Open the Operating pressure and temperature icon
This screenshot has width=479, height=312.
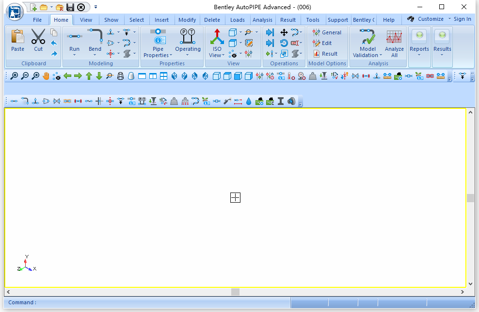(x=188, y=36)
